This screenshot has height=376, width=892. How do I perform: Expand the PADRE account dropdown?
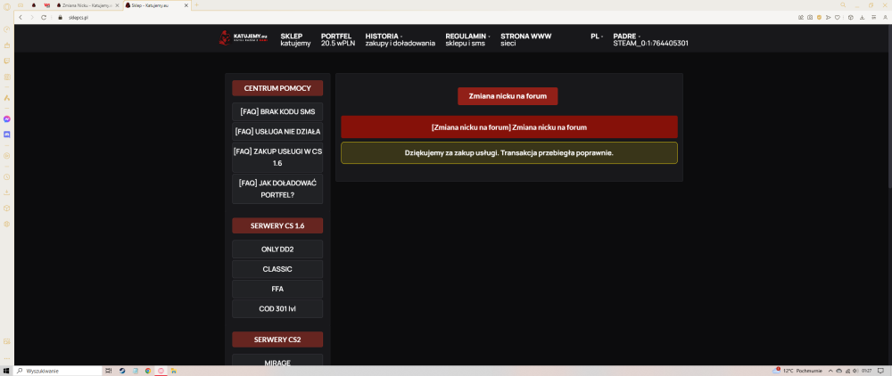pyautogui.click(x=650, y=39)
